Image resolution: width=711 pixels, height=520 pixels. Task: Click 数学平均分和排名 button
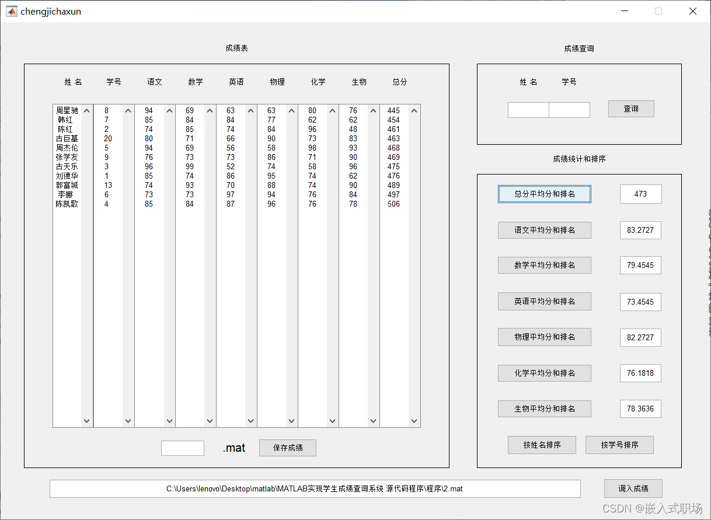click(x=544, y=265)
